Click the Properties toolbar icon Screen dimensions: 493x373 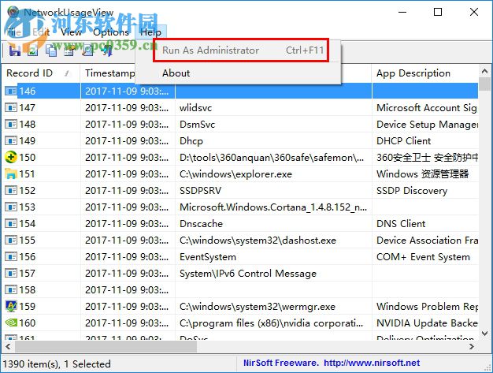click(x=69, y=50)
